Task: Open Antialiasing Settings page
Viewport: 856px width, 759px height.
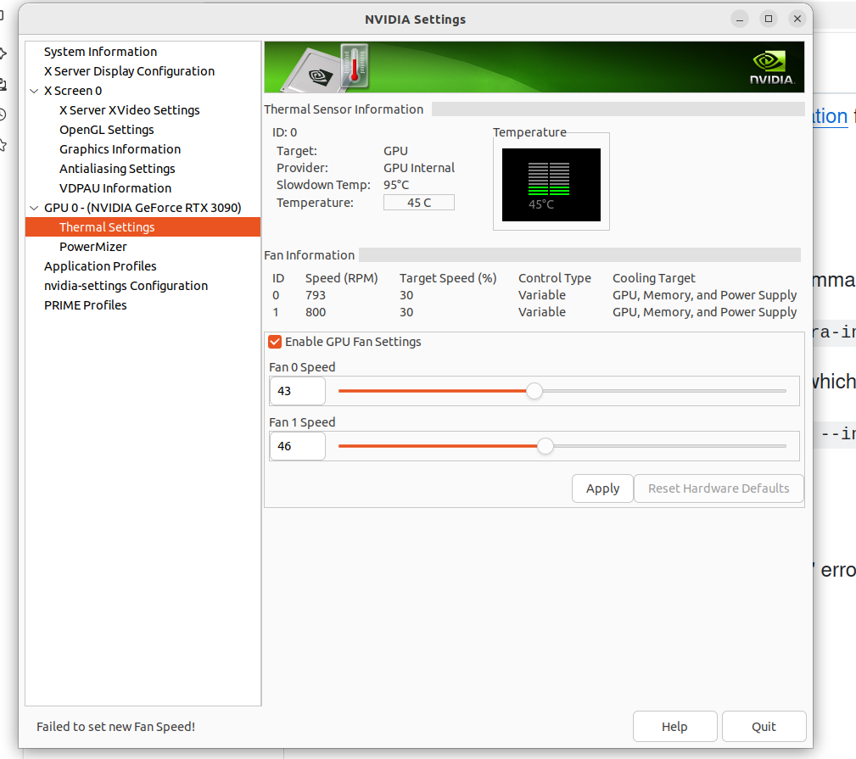Action: click(117, 169)
